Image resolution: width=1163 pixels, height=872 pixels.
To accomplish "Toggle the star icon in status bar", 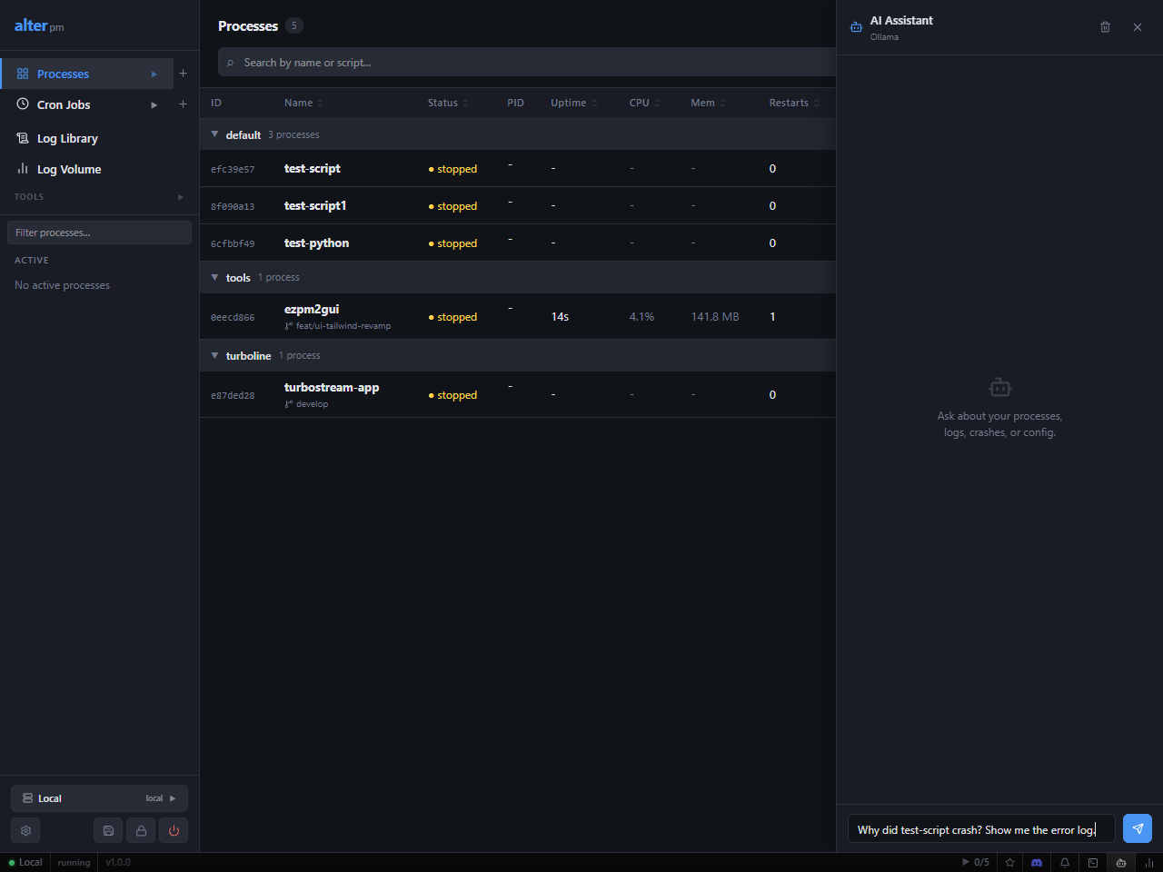I will pyautogui.click(x=1009, y=862).
